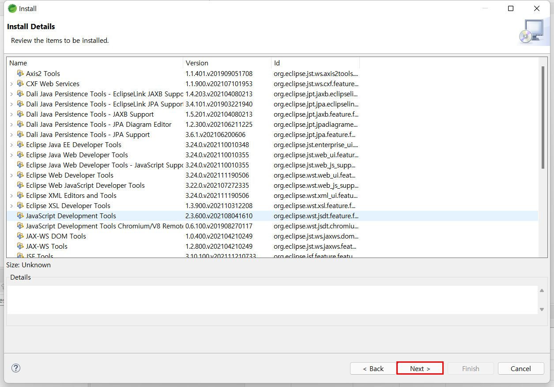Click the icon beside Dali JPA Support row
The width and height of the screenshot is (554, 387).
[20, 134]
